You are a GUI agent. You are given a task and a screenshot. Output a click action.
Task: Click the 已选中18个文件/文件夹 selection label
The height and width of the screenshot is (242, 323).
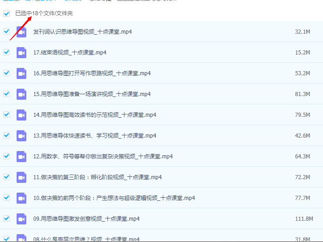[x=44, y=14]
